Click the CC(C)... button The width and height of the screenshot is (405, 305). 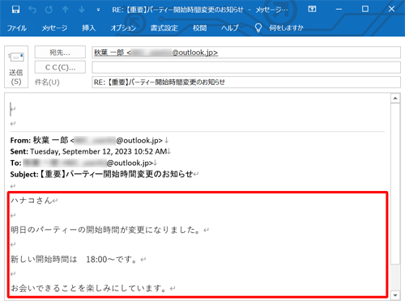pyautogui.click(x=60, y=67)
